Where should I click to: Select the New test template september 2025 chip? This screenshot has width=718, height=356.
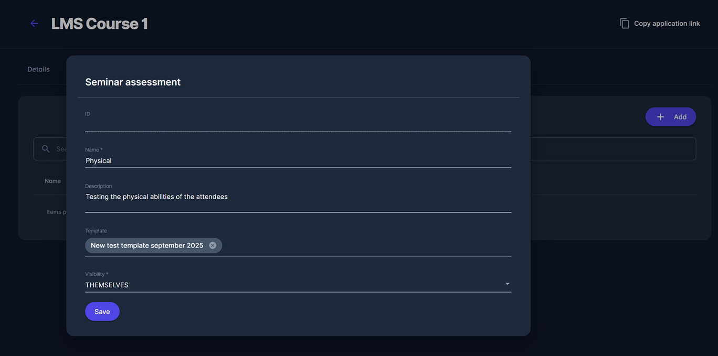(146, 245)
